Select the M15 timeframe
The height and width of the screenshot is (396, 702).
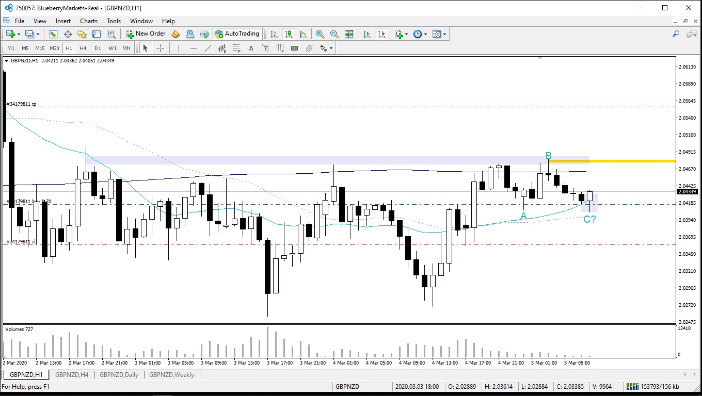click(x=40, y=48)
